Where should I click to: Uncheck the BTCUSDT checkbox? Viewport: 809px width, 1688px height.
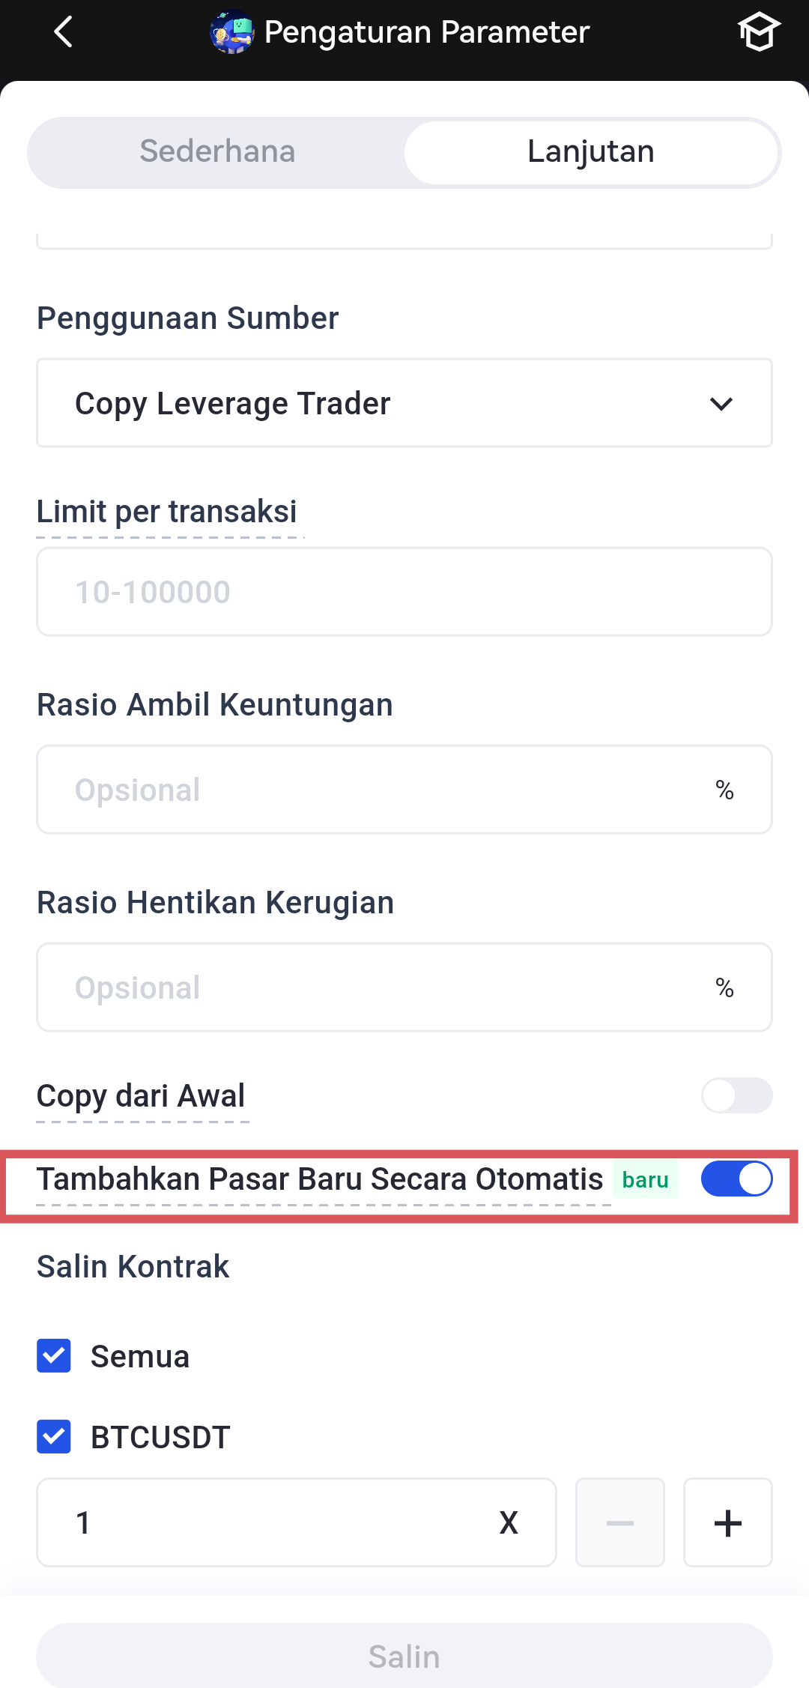(x=54, y=1437)
